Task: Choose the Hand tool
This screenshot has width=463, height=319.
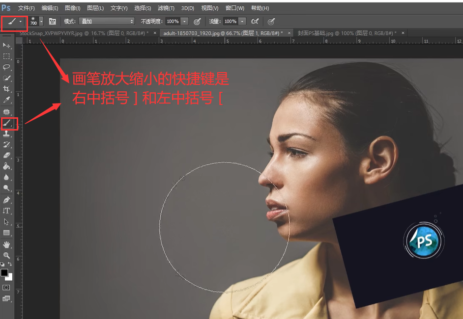Action: click(x=6, y=244)
